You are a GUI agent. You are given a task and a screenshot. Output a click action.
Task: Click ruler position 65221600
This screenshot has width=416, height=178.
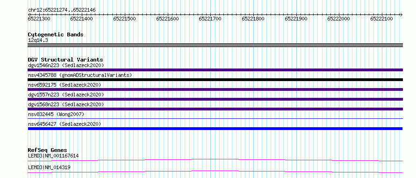(167, 19)
